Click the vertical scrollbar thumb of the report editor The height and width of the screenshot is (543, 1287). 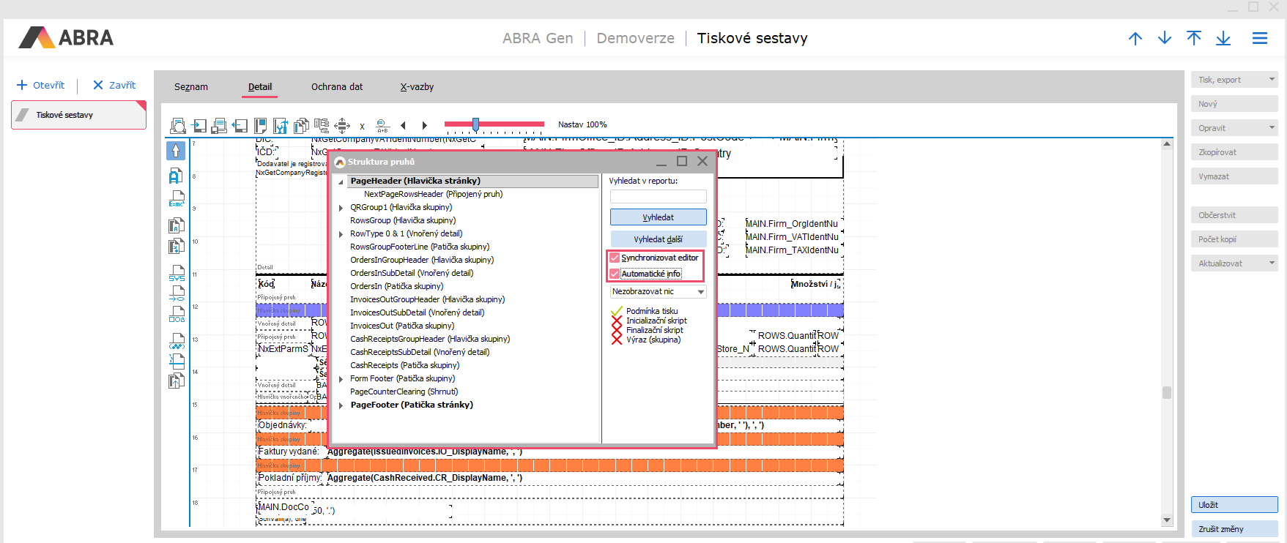(x=1167, y=392)
